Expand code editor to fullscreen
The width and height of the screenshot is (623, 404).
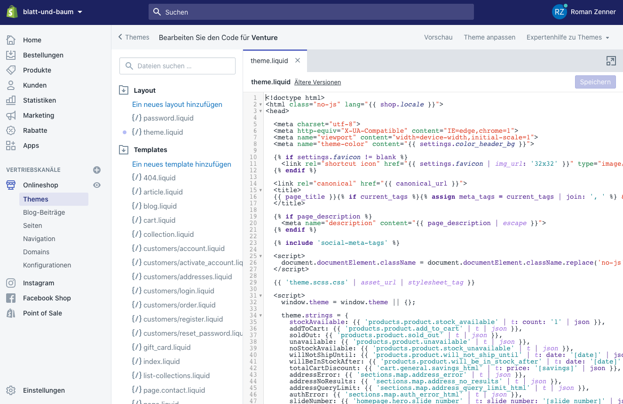click(611, 61)
